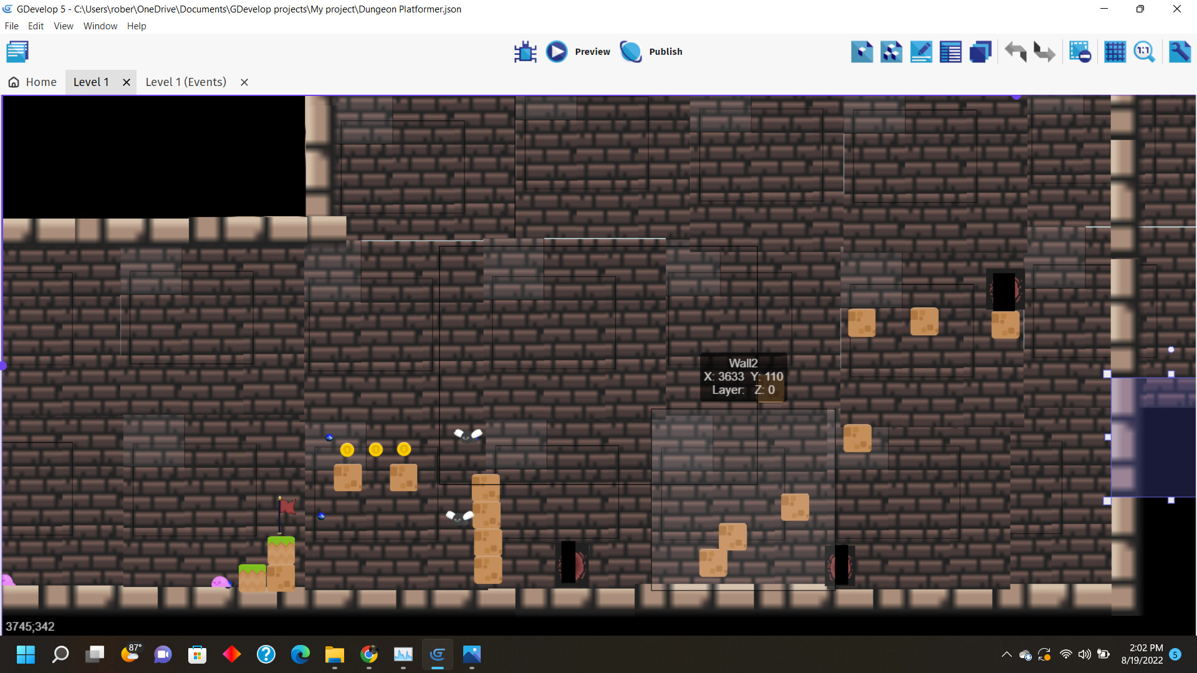This screenshot has width=1197, height=673.
Task: Open the scene editor settings (wrench icon)
Action: 1180,51
